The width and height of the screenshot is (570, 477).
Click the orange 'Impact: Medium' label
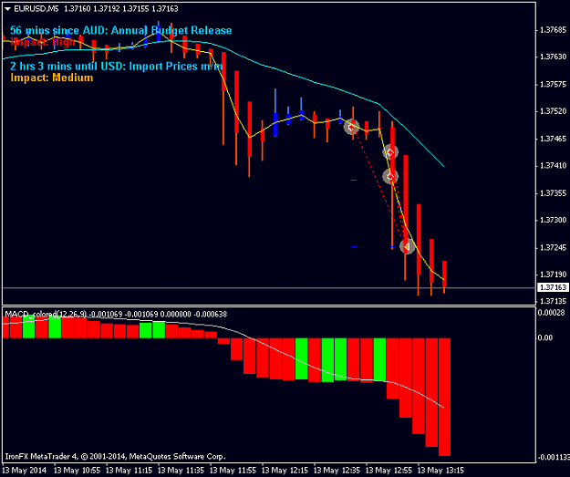[x=52, y=78]
